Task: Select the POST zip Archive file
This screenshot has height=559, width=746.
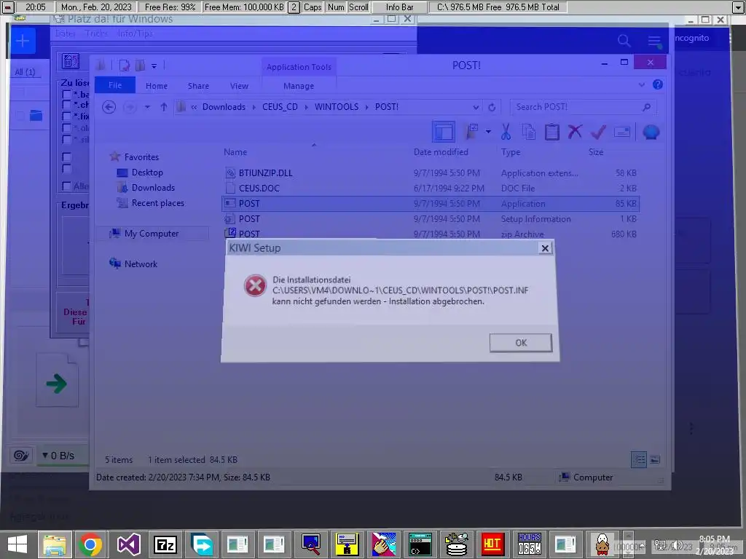Action: point(431,234)
